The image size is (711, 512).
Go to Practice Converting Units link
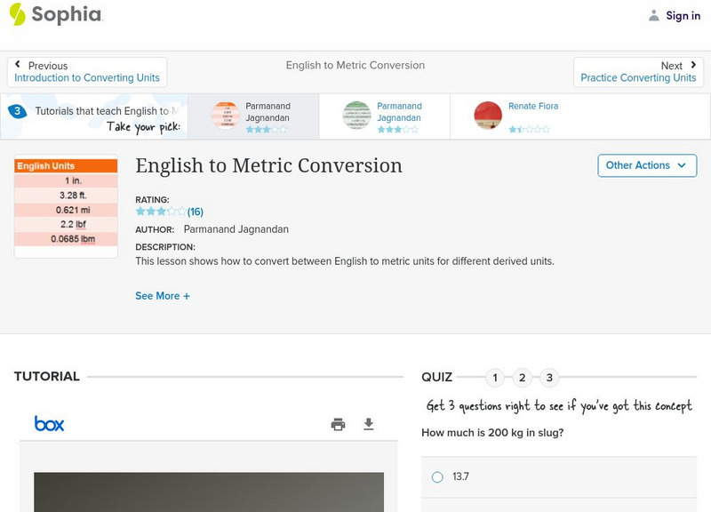638,78
